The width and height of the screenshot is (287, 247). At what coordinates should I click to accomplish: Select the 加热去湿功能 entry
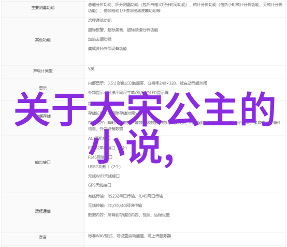pos(100,39)
